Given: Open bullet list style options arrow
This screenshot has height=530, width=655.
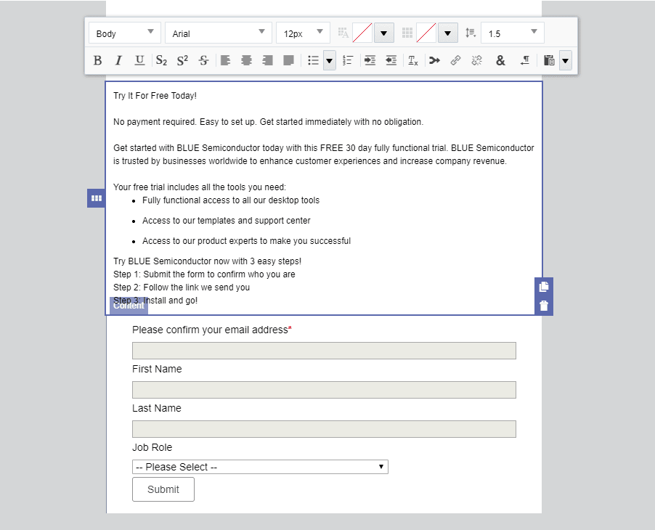Looking at the screenshot, I should [329, 61].
